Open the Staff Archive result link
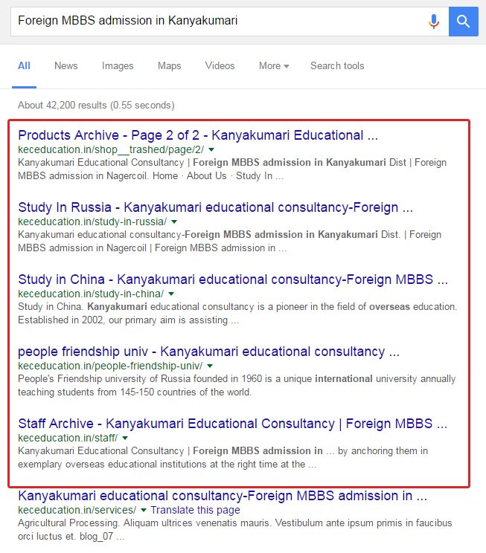486x553 pixels. 233,424
